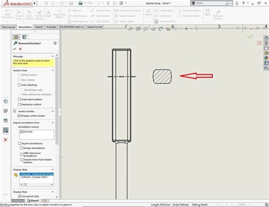Click the Datum Feature tool
The height and width of the screenshot is (207, 269).
tap(125, 16)
